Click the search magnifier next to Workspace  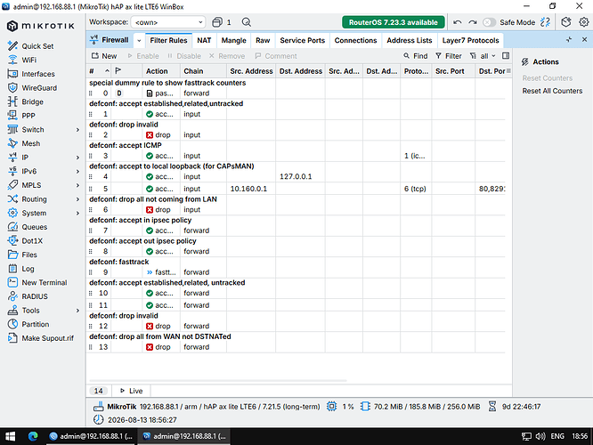coord(247,22)
